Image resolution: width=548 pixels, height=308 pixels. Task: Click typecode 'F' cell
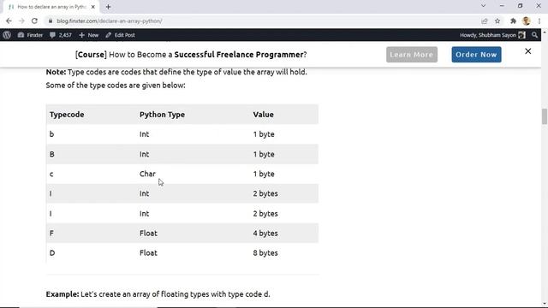point(51,234)
